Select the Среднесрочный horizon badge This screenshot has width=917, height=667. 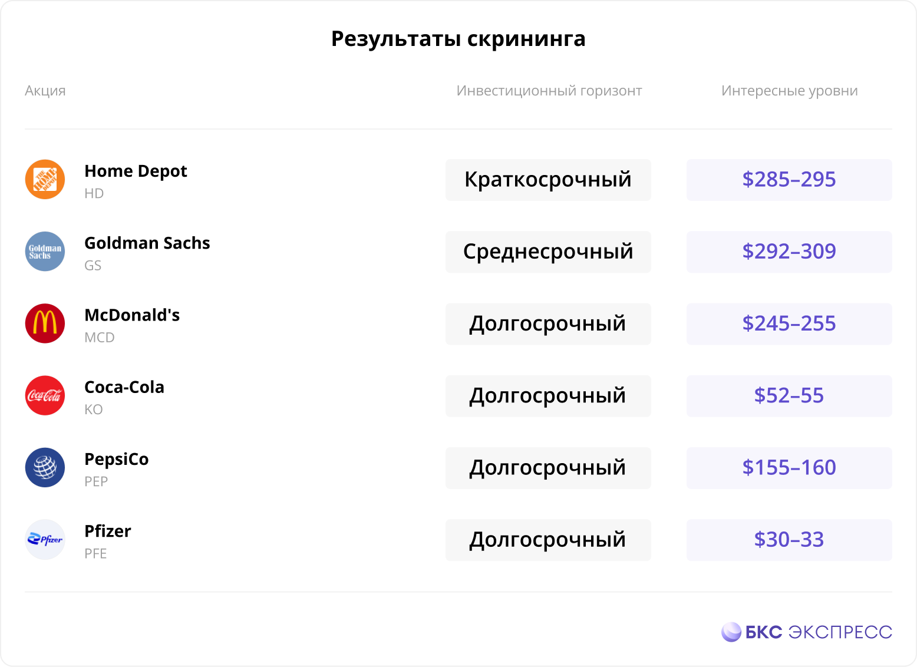pos(548,252)
